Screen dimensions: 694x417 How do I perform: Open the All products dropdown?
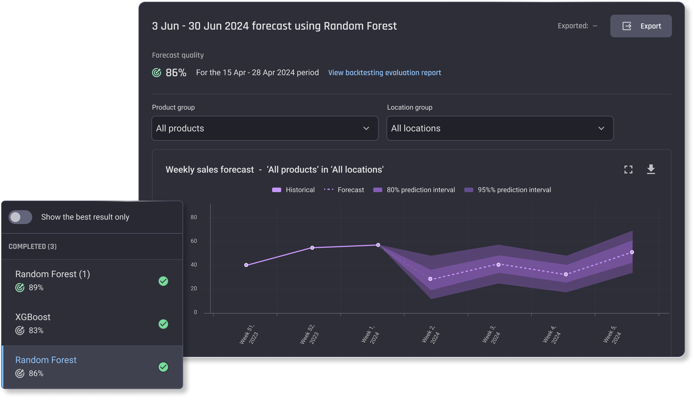pos(265,128)
